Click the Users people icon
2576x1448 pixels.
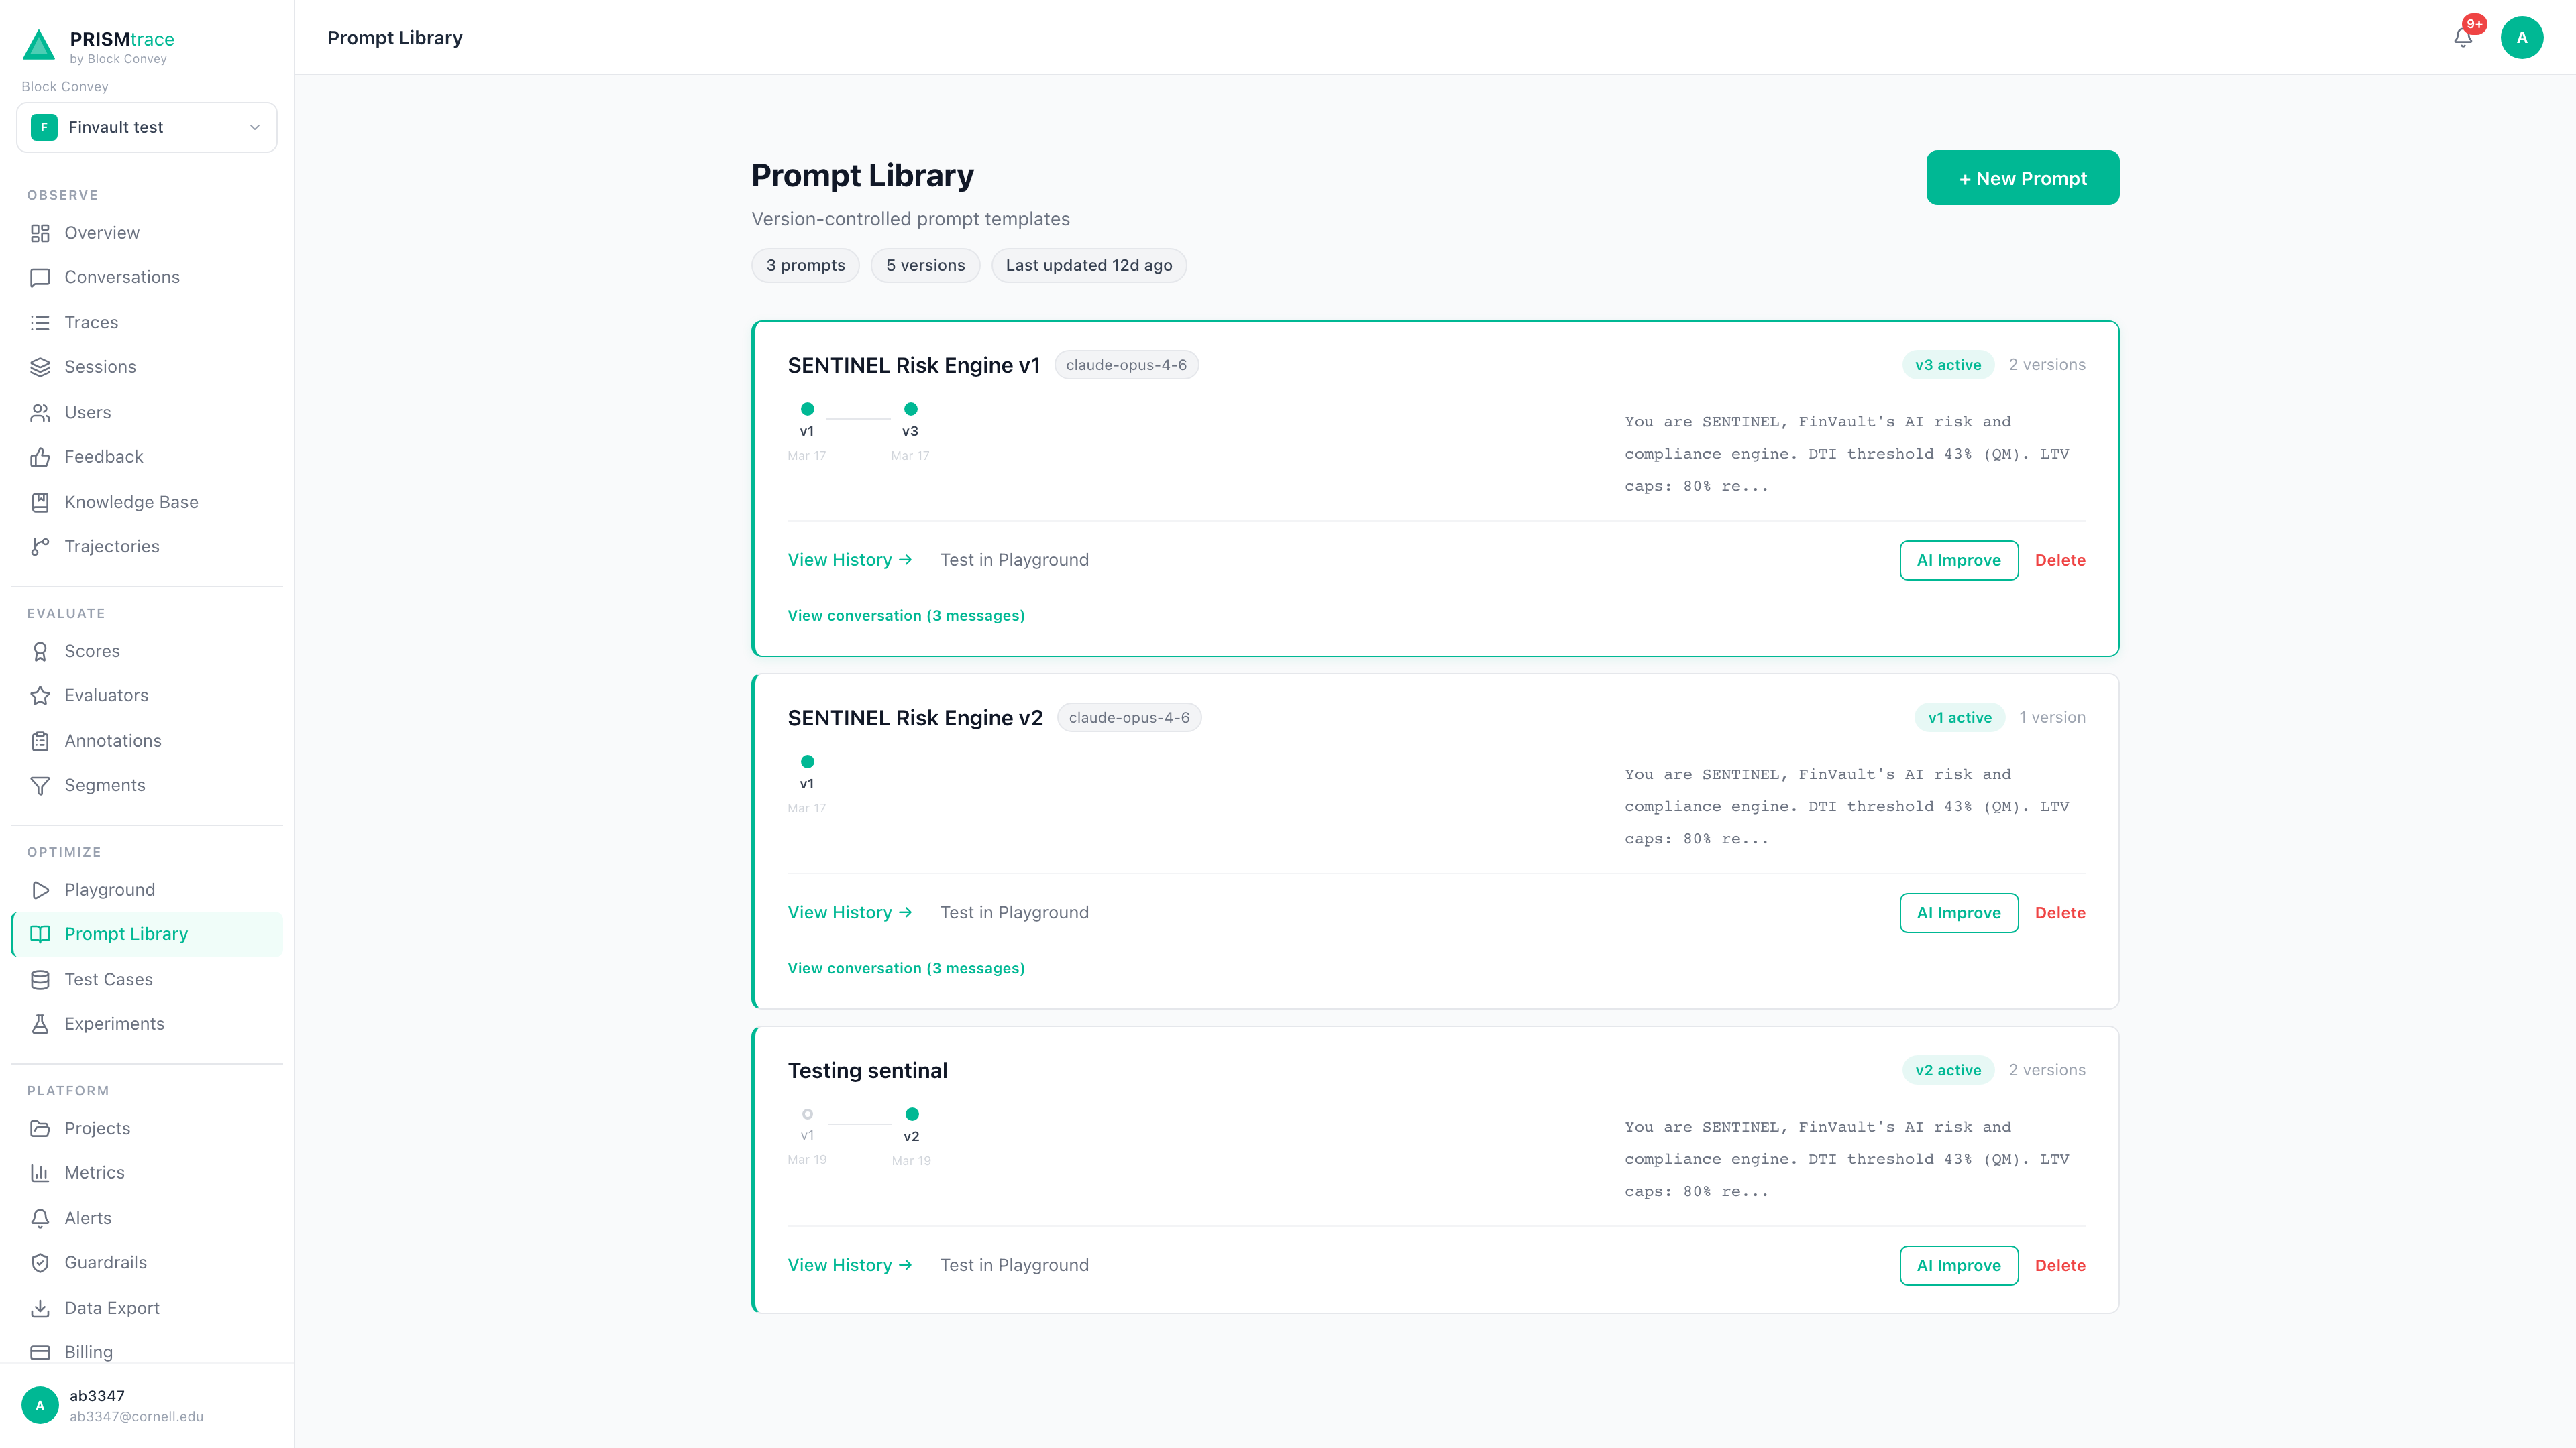point(40,413)
